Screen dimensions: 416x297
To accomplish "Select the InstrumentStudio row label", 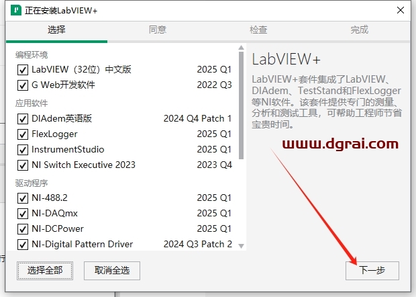I will pyautogui.click(x=68, y=149).
